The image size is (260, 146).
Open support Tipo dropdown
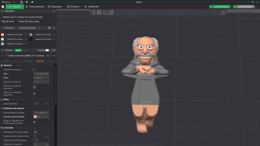pos(41,74)
